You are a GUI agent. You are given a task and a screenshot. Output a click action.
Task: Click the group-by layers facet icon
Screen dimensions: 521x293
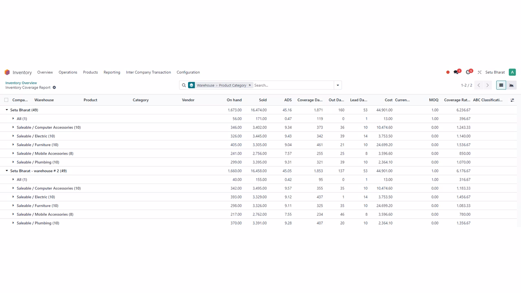(x=191, y=85)
